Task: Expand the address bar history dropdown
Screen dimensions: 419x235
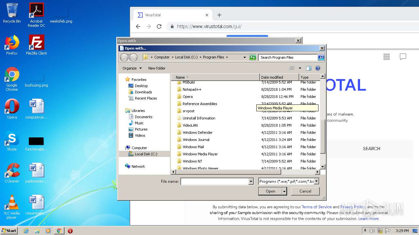Action: coord(245,57)
